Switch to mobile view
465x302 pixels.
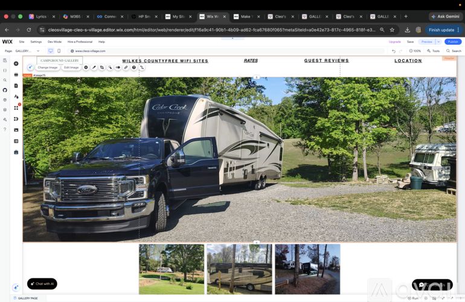click(59, 51)
